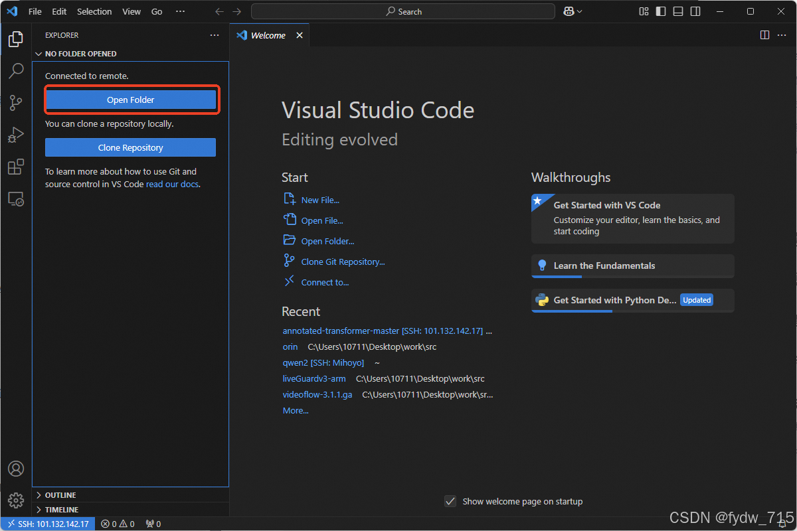Viewport: 797px width, 531px height.
Task: Open the Source Control view
Action: click(x=16, y=102)
